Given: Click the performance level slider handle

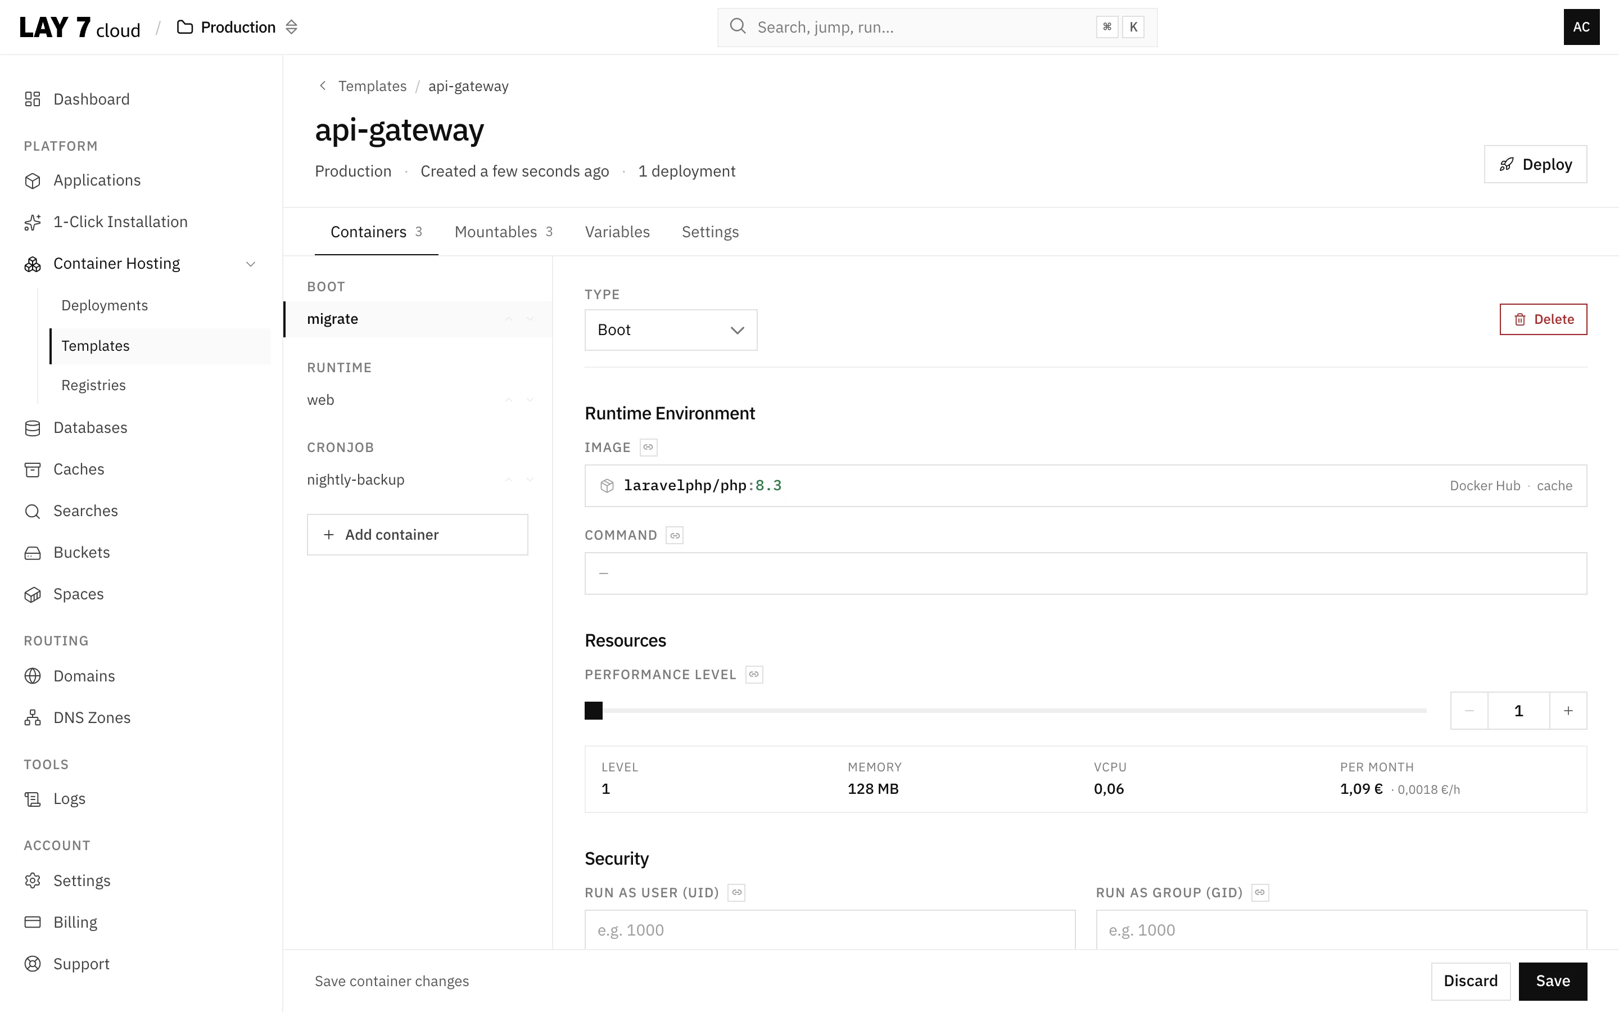Looking at the screenshot, I should [594, 710].
